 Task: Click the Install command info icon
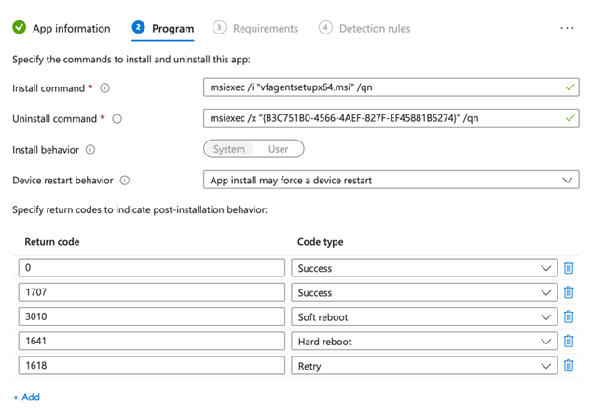(x=104, y=88)
